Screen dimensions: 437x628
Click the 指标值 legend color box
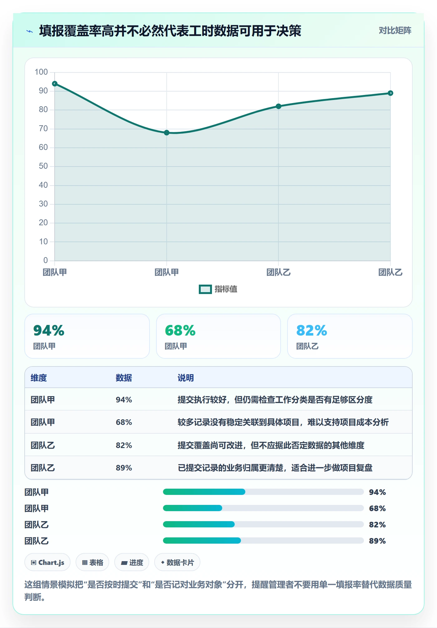(x=205, y=289)
